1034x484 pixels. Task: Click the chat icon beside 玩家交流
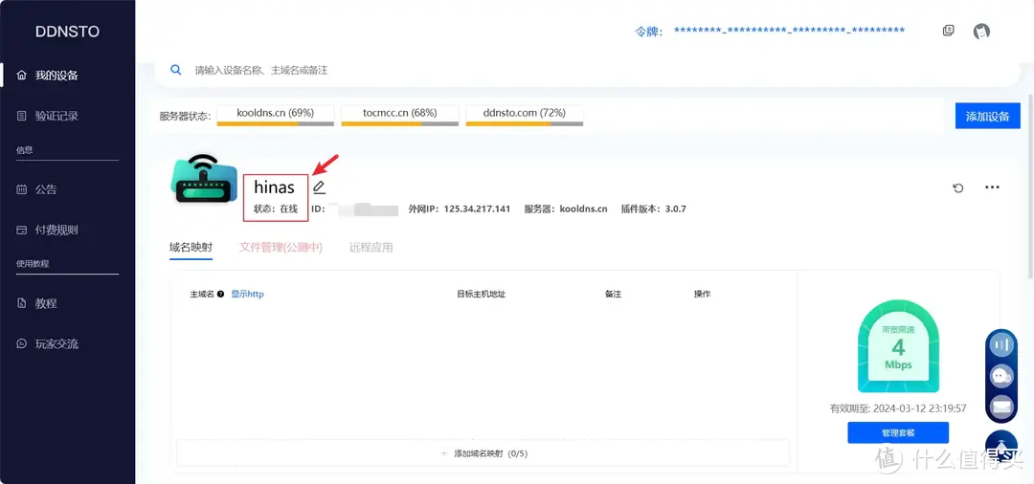coord(22,344)
